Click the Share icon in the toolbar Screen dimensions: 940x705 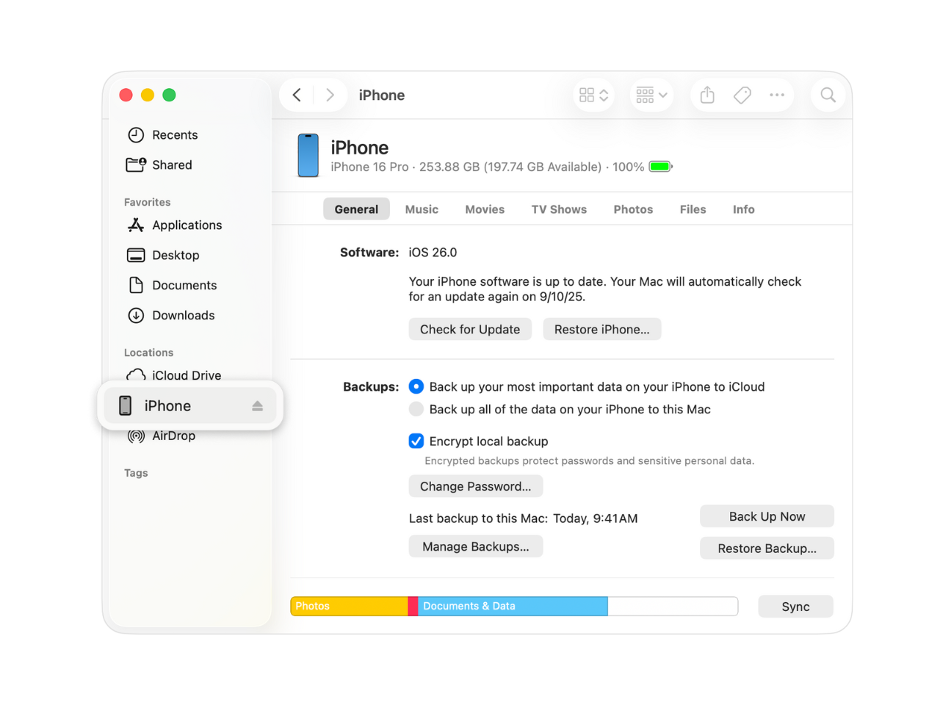point(707,95)
